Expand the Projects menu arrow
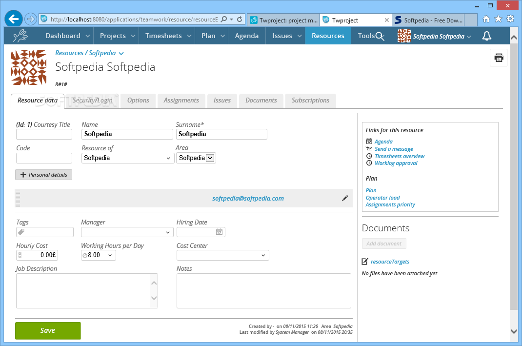This screenshot has width=522, height=346. (133, 36)
